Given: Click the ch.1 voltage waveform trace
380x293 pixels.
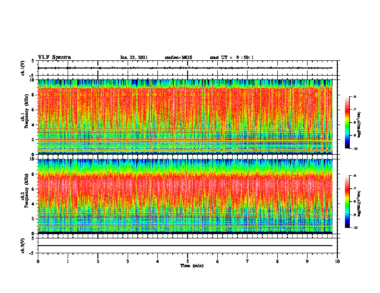Looking at the screenshot, I should tap(185, 68).
